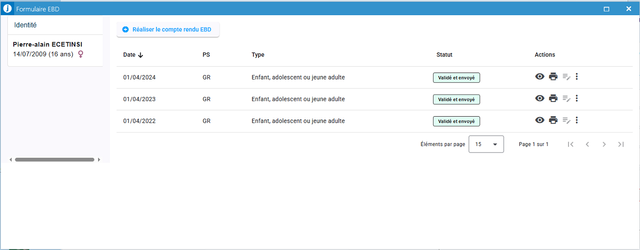Edit the 01/04/2024 report entry
Screen dimensions: 640x250
[566, 76]
